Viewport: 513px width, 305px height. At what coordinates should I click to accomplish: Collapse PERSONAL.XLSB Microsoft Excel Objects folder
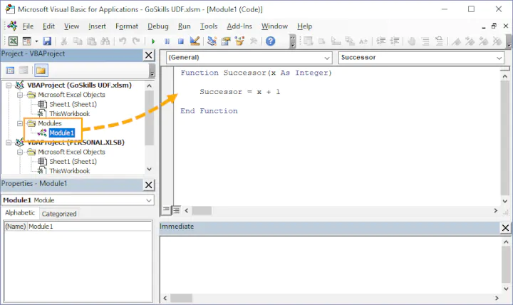coord(20,152)
